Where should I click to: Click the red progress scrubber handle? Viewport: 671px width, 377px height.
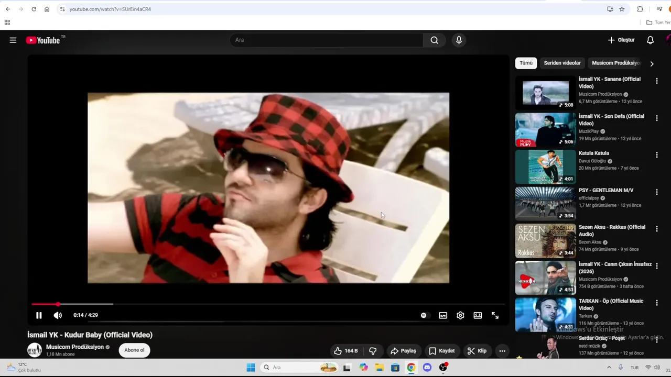click(x=58, y=304)
